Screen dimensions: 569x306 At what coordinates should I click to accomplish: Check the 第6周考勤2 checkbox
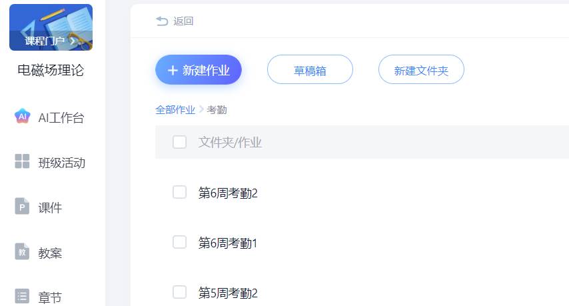coord(179,192)
